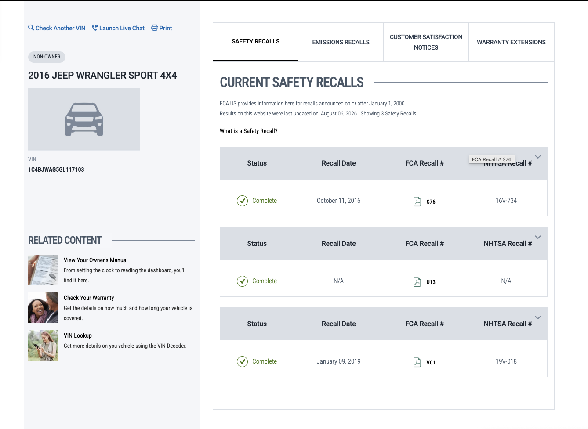
Task: Click the phone icon for Live Chat
Action: 95,28
